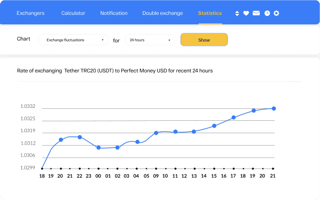Open the 24 hours period dropdown
Image resolution: width=320 pixels, height=200 pixels.
(149, 40)
